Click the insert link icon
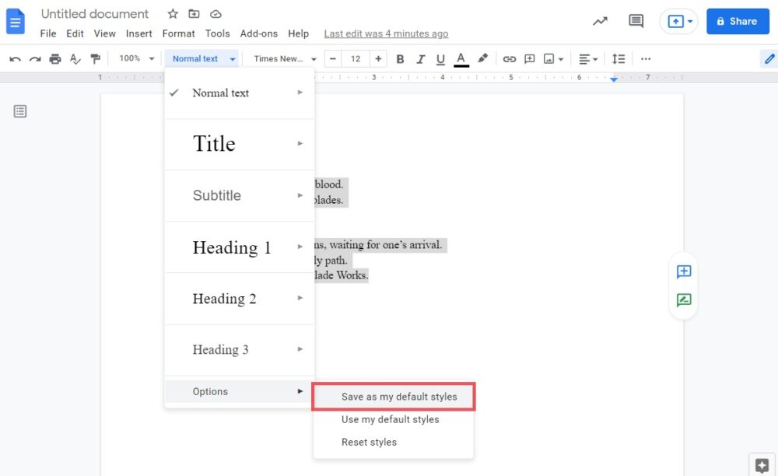 click(x=510, y=59)
